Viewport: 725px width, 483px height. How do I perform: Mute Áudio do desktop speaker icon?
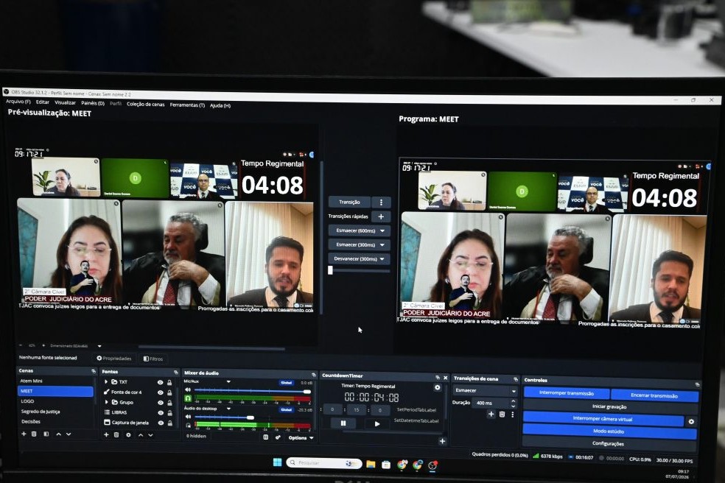pyautogui.click(x=188, y=417)
